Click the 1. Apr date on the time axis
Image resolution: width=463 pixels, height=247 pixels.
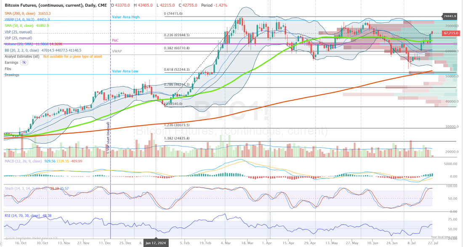coord(267,243)
